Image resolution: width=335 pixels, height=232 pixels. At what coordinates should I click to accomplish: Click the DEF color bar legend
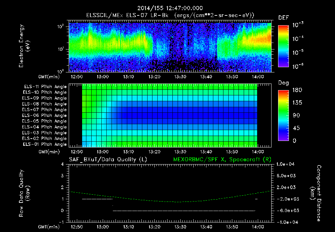click(284, 46)
